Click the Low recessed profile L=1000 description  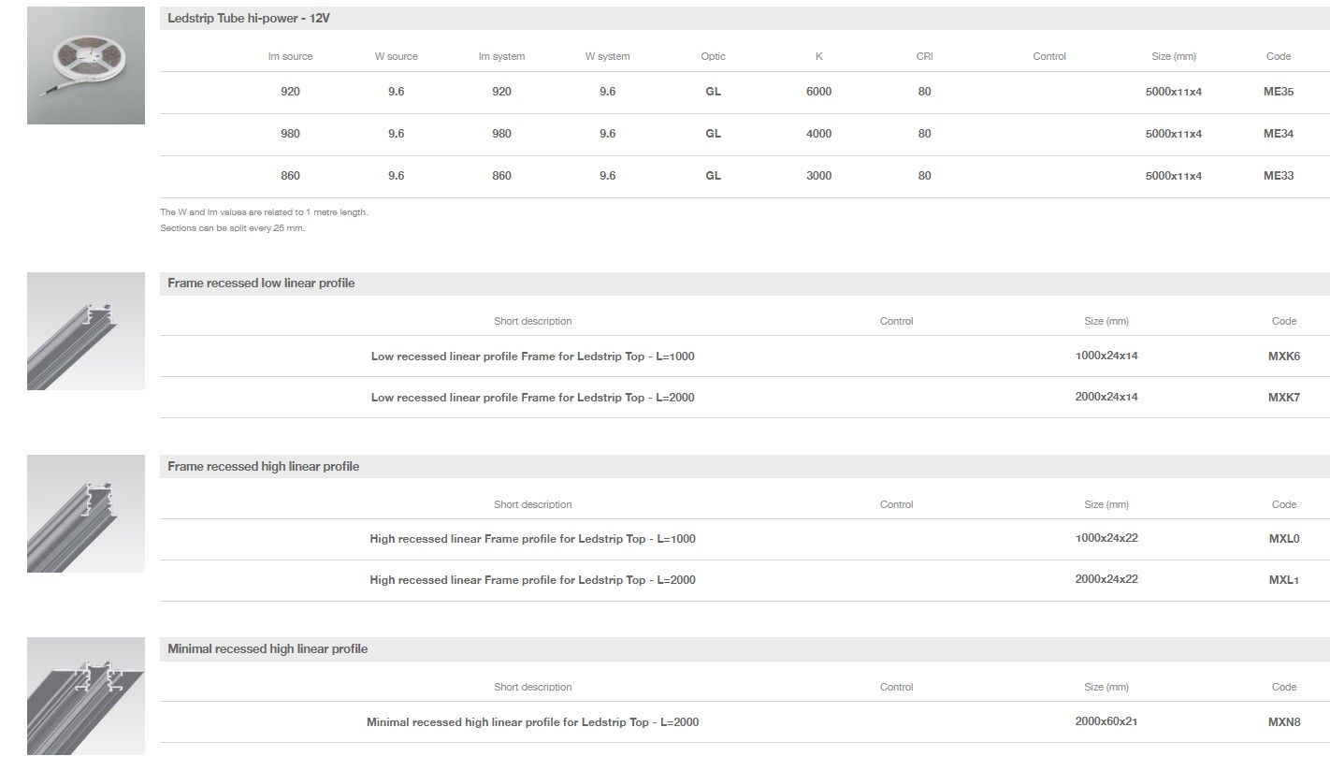coord(532,356)
